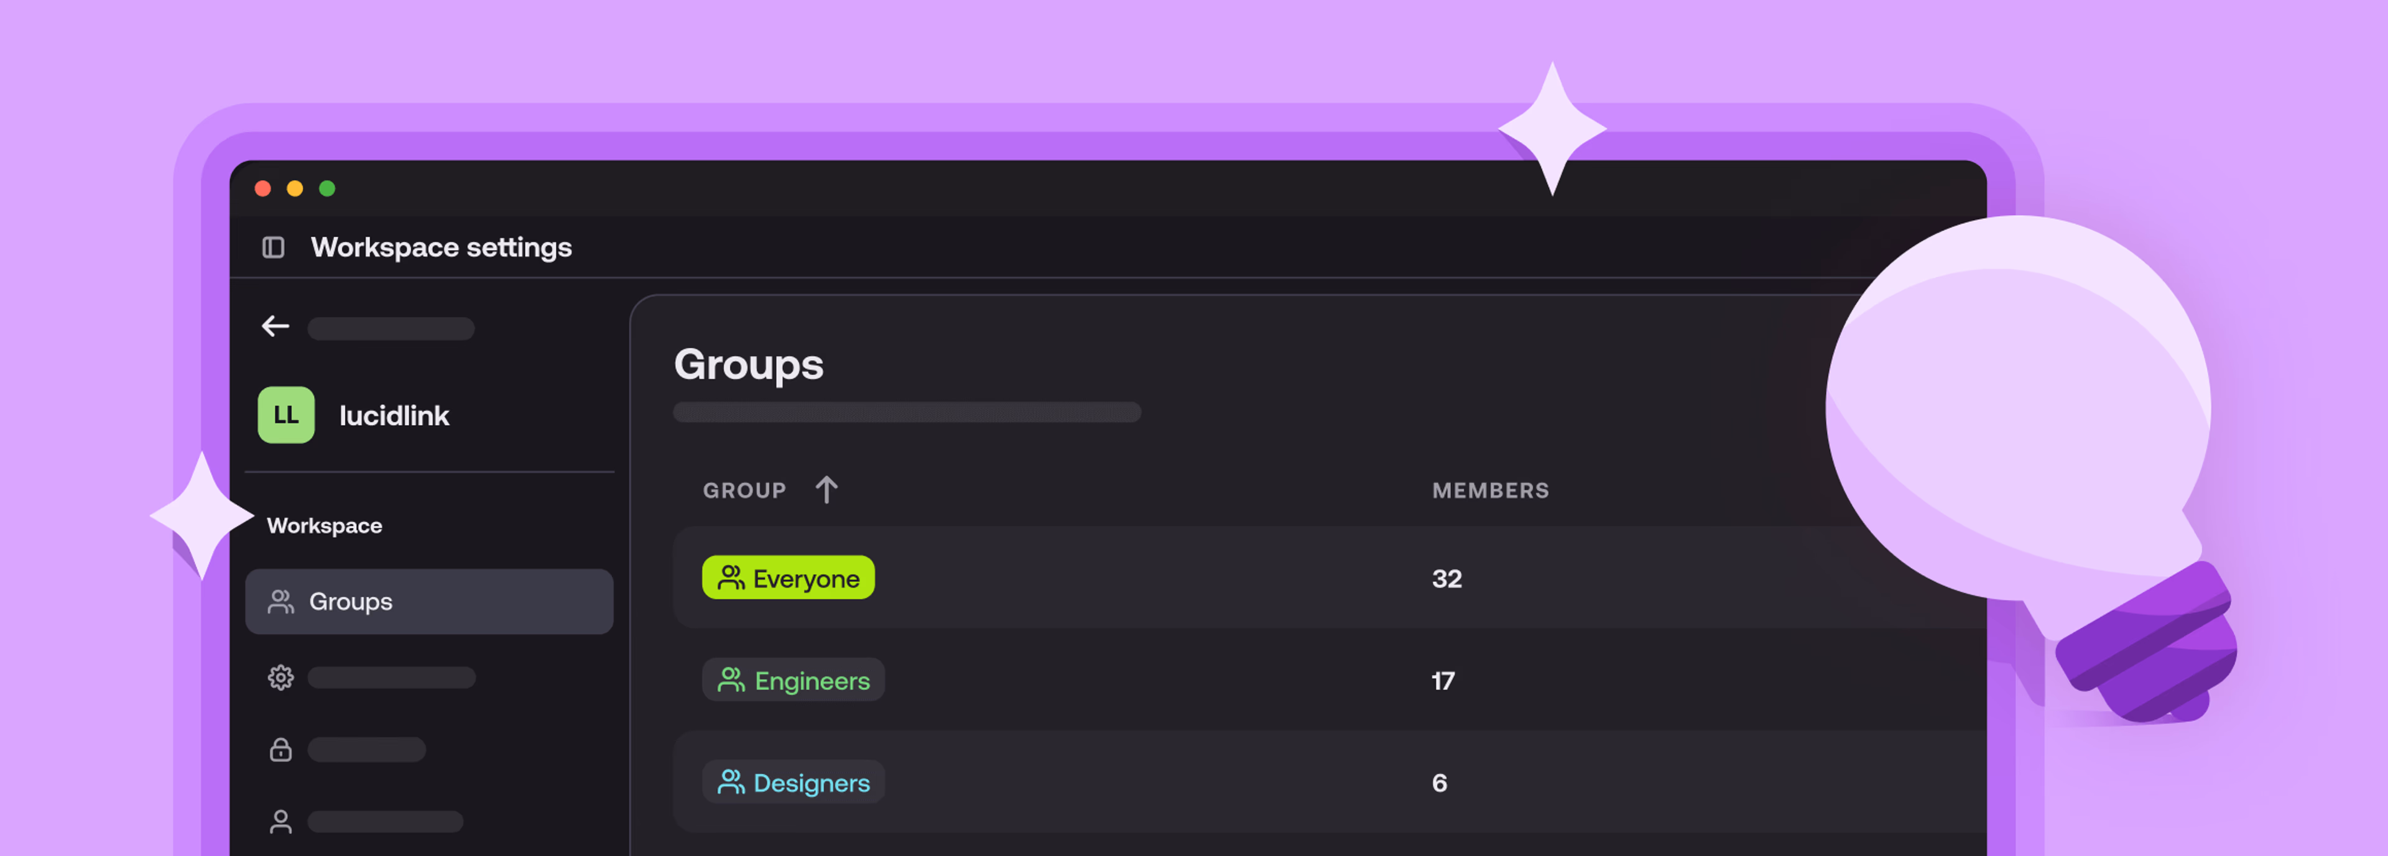This screenshot has width=2388, height=856.
Task: Open the Designers group tag
Action: point(793,782)
